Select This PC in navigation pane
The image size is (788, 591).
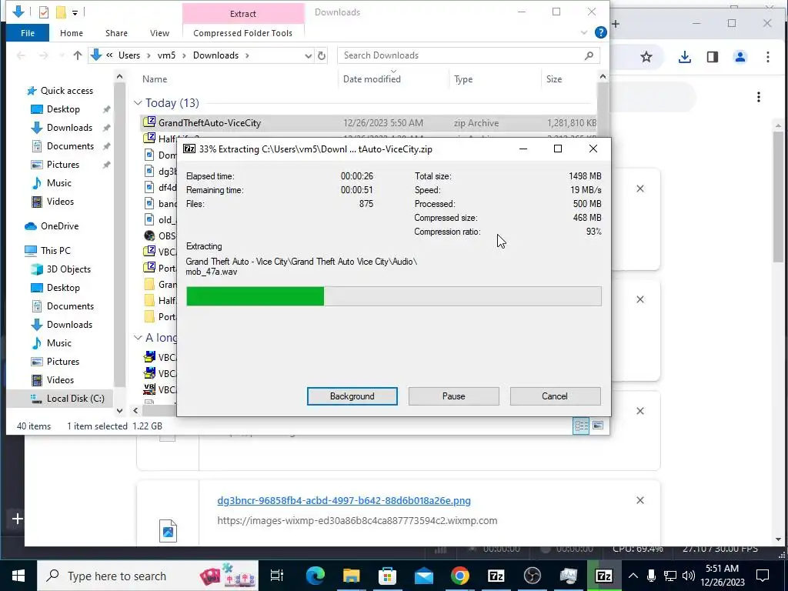(55, 250)
